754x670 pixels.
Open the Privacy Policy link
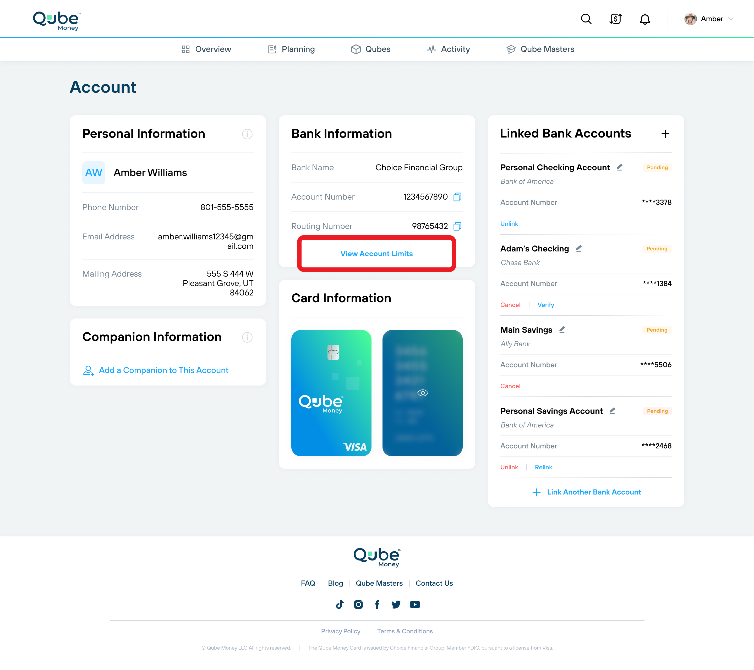tap(341, 631)
